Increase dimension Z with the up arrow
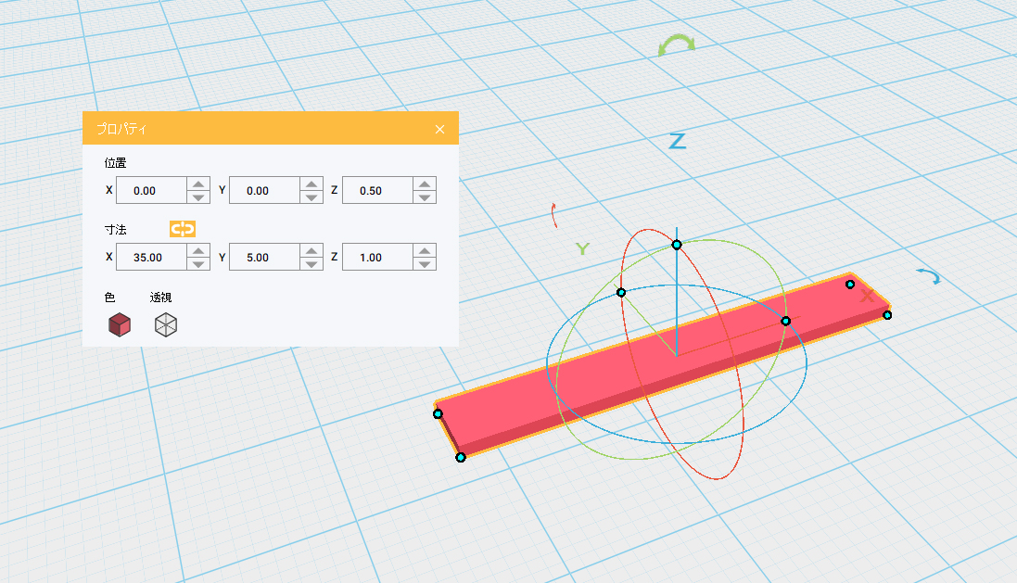This screenshot has width=1017, height=583. pos(425,251)
